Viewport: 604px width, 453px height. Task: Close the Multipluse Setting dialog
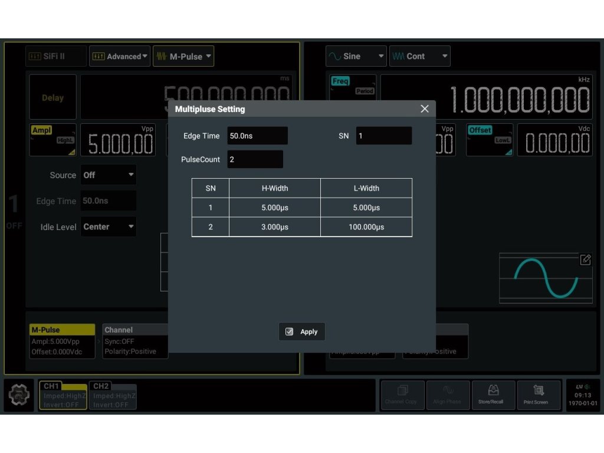coord(424,109)
